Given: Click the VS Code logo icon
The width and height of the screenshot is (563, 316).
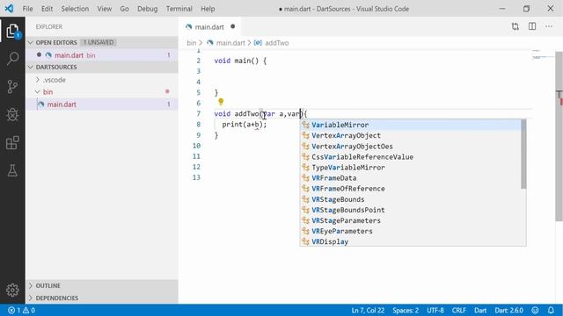Looking at the screenshot, I should click(9, 8).
